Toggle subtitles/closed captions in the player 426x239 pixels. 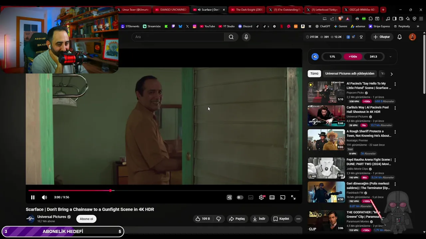pyautogui.click(x=251, y=198)
